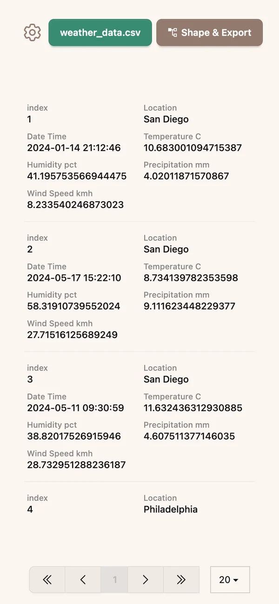Jump to the first page with double-left chevron
279x604 pixels.
pos(47,579)
